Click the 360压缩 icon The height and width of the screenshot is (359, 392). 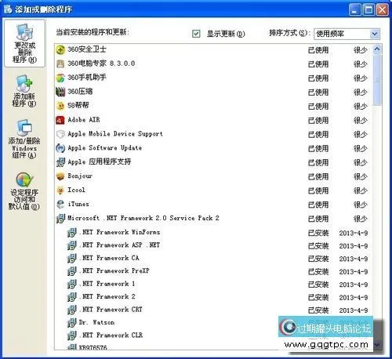point(60,92)
